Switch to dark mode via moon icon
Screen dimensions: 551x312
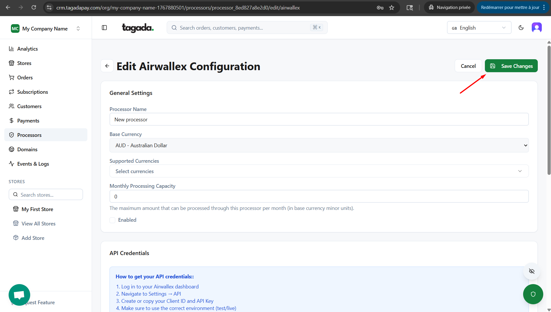pyautogui.click(x=521, y=28)
